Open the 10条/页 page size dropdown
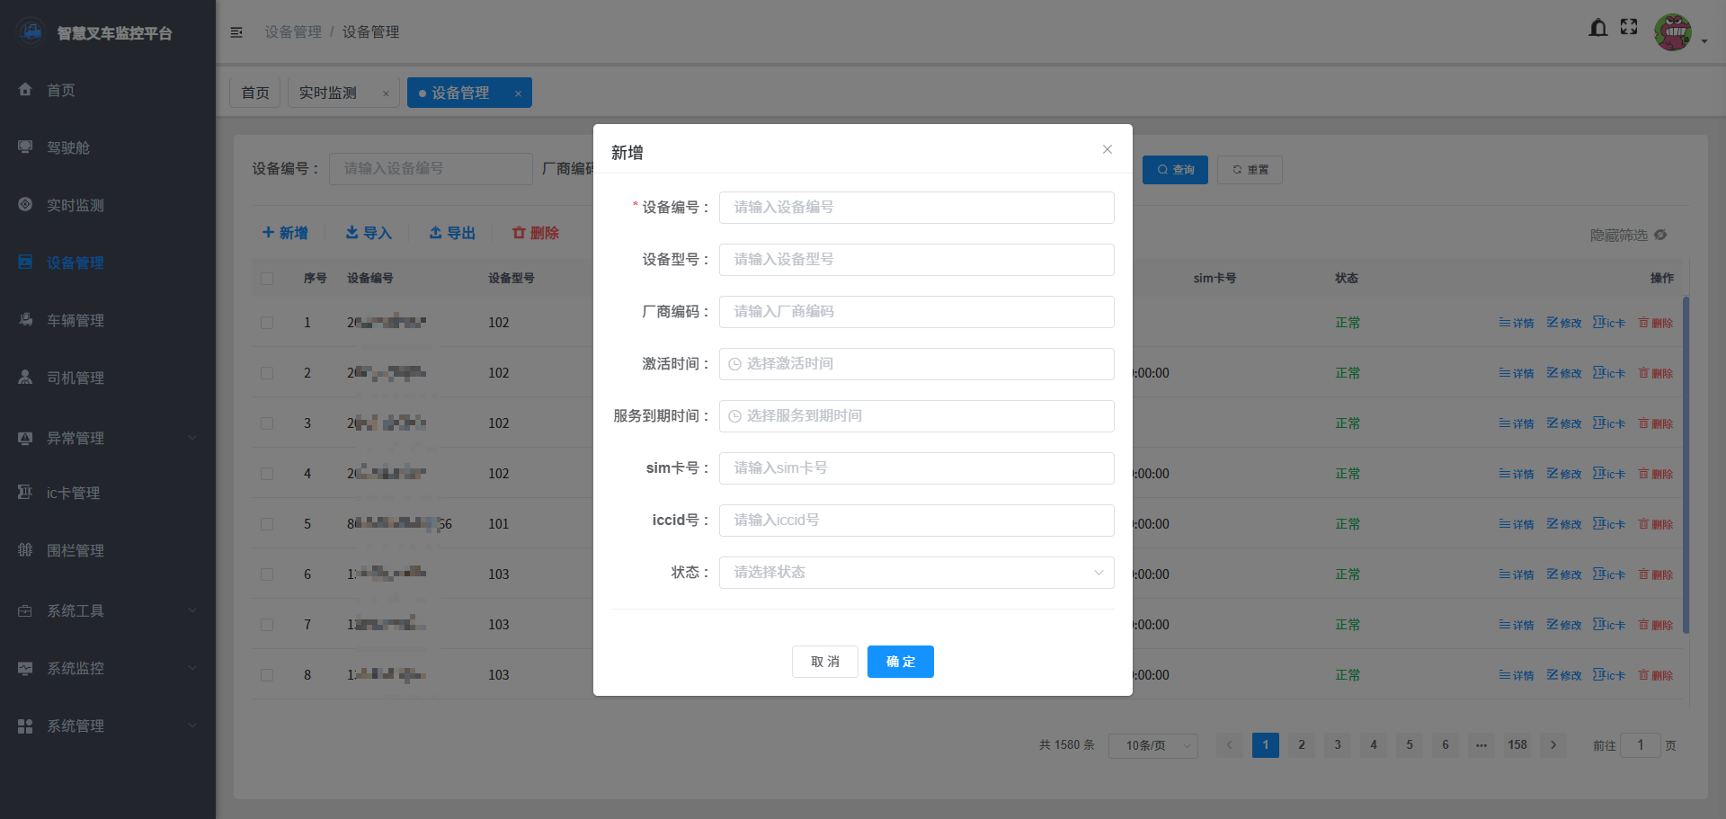Viewport: 1726px width, 819px height. pyautogui.click(x=1152, y=745)
